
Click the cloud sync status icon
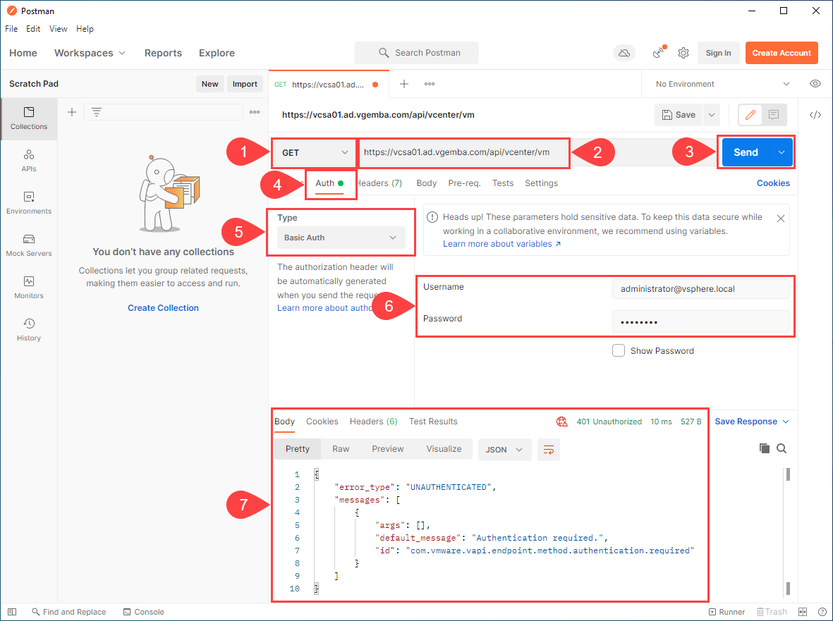[x=624, y=53]
